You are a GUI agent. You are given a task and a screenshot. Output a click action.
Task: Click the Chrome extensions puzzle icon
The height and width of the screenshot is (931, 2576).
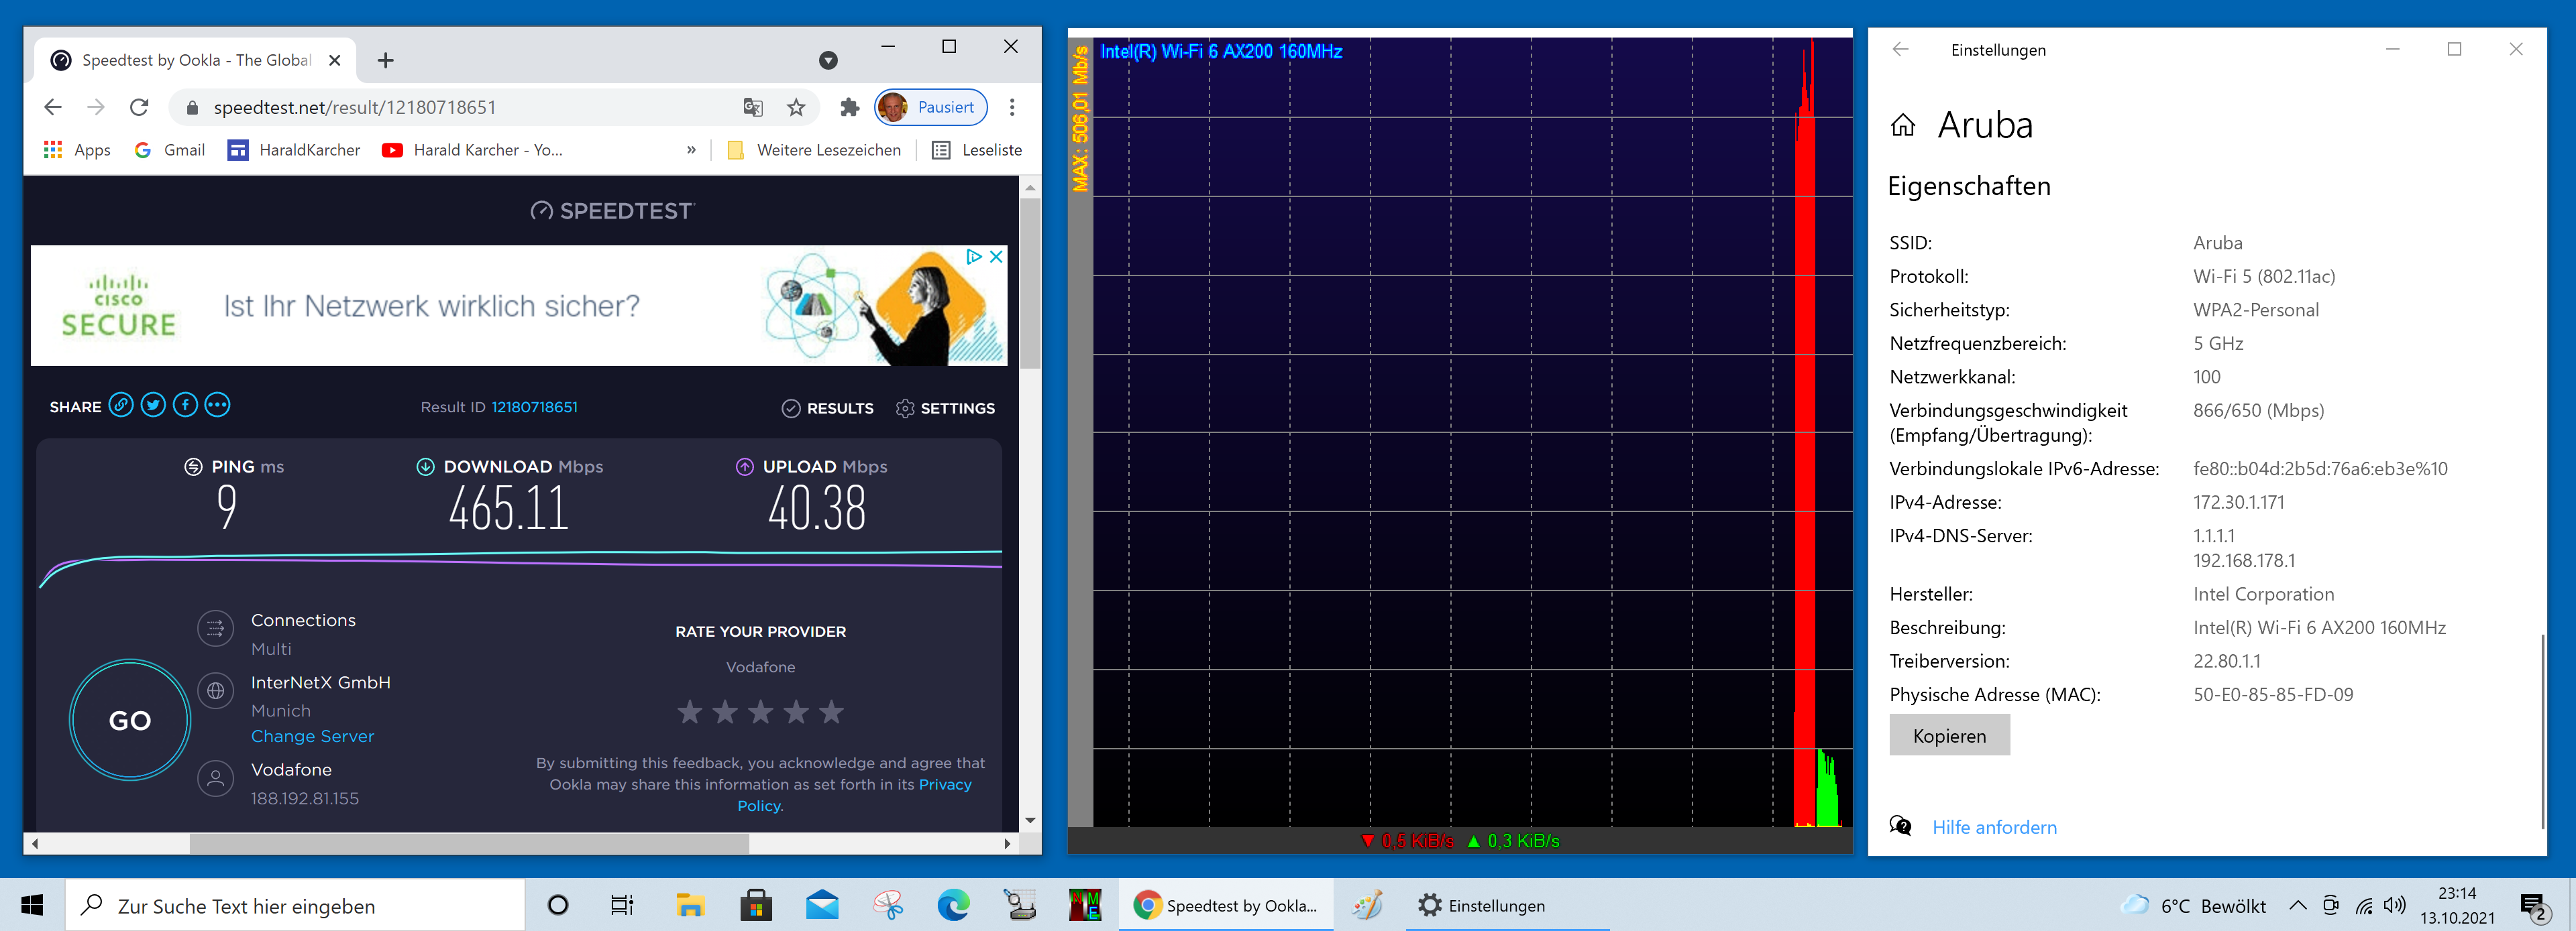849,108
